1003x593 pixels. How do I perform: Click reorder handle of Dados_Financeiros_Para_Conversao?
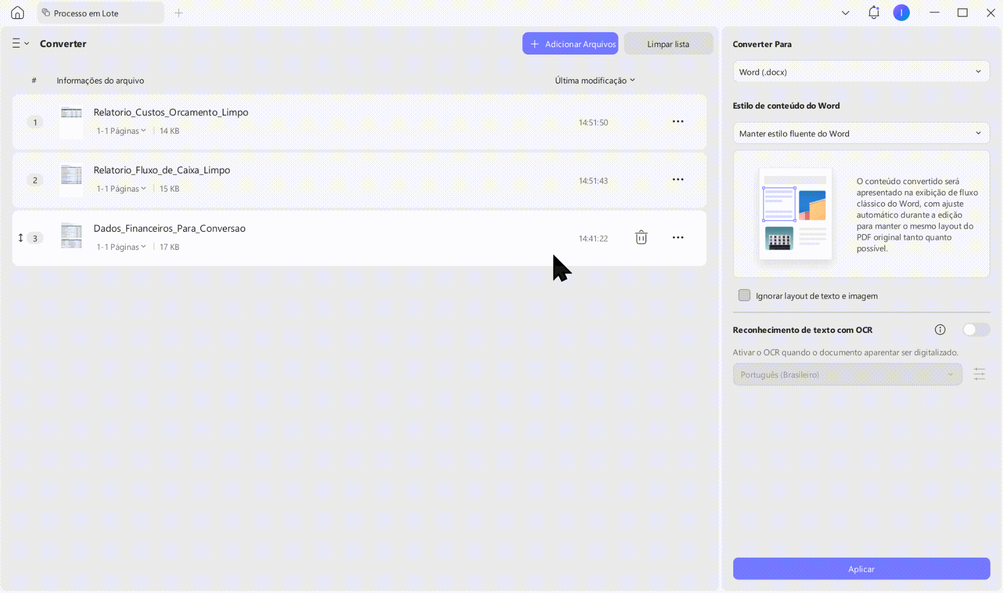[21, 238]
